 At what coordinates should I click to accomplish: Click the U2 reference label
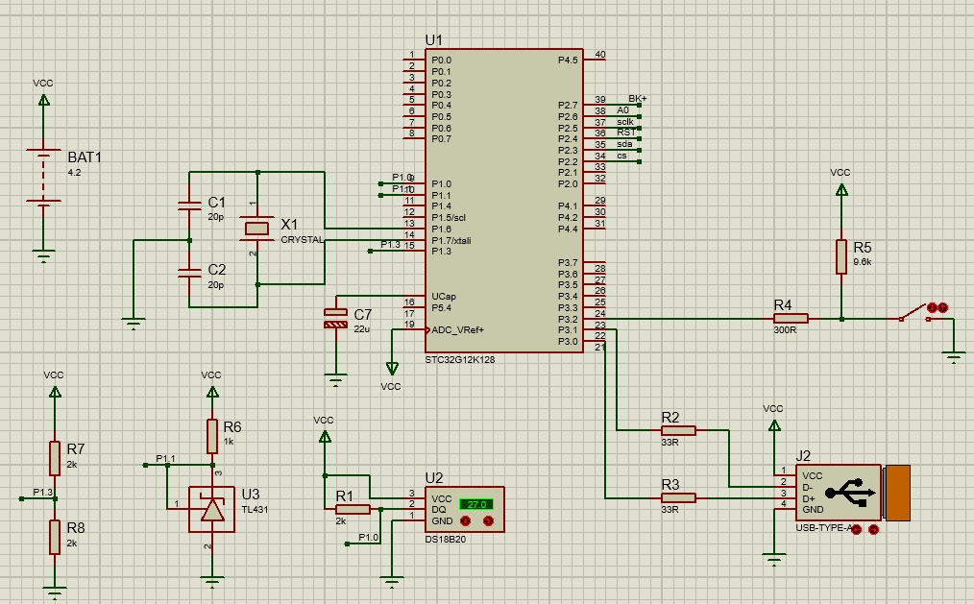pyautogui.click(x=433, y=478)
